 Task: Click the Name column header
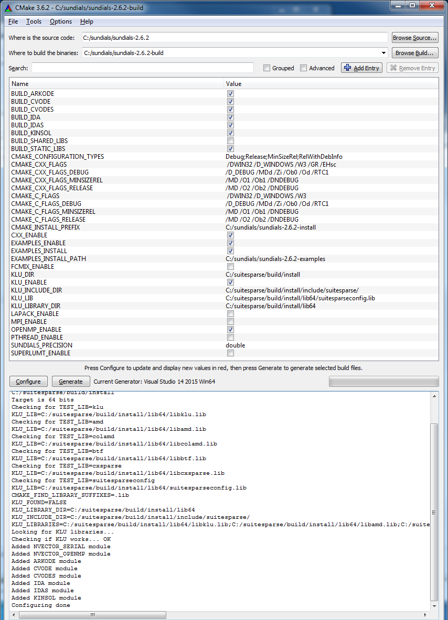click(116, 84)
